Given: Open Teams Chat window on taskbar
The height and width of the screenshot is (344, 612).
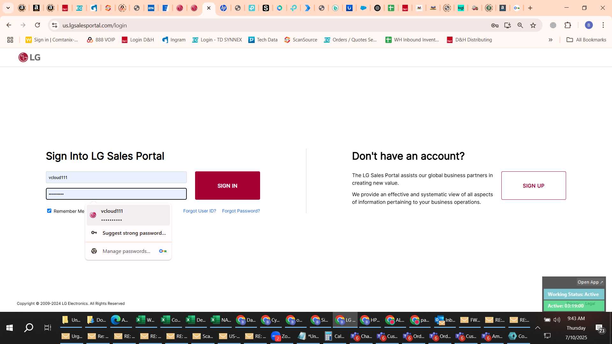Looking at the screenshot, I should (361, 336).
